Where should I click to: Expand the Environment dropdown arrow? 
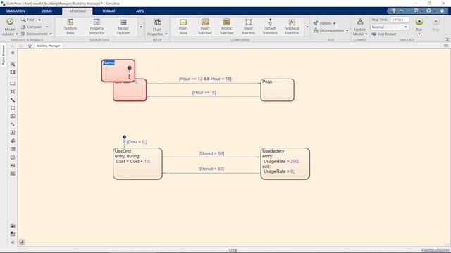coord(51,34)
